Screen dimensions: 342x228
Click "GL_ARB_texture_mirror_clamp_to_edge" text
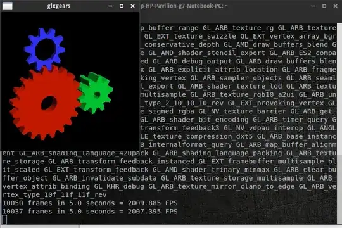click(222, 186)
